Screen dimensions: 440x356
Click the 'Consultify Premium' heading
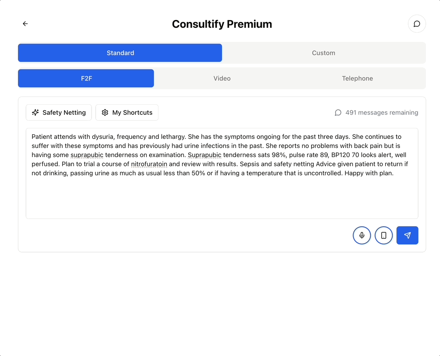(222, 24)
